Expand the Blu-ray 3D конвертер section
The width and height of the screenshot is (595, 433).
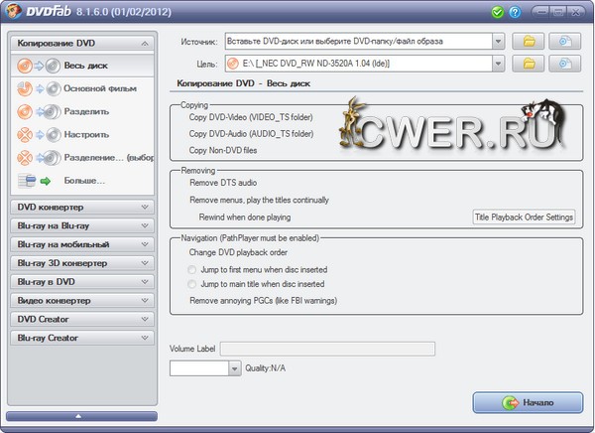82,263
